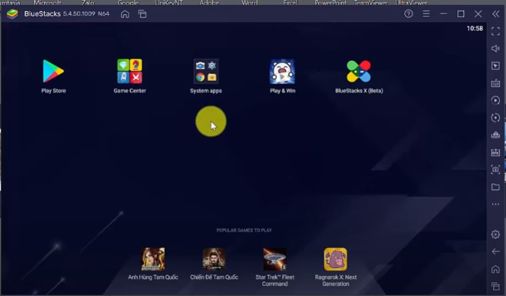Click the BlueStacks logo in title bar

coord(12,14)
